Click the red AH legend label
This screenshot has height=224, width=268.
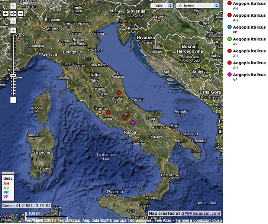6,184
